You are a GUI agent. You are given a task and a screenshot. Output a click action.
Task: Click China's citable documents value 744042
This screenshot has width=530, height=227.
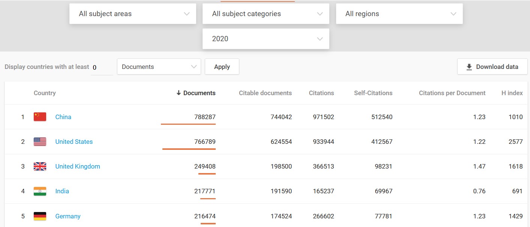(281, 117)
